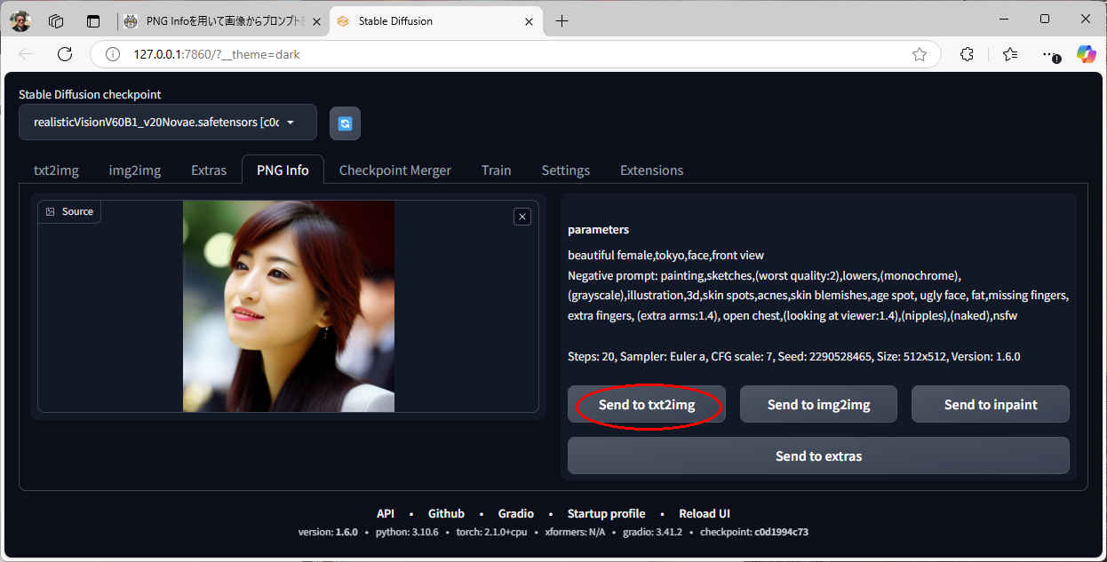This screenshot has width=1107, height=562.
Task: Click the Send to inpaint button
Action: (x=990, y=404)
